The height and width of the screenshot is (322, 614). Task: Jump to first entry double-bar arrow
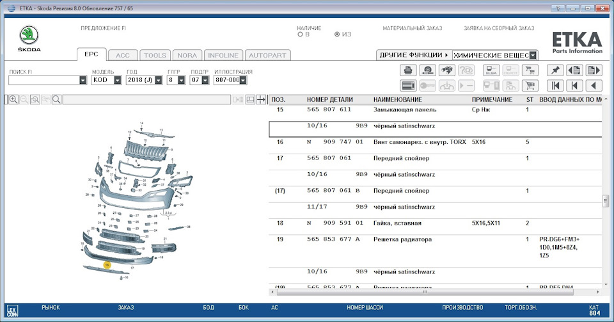(x=555, y=85)
